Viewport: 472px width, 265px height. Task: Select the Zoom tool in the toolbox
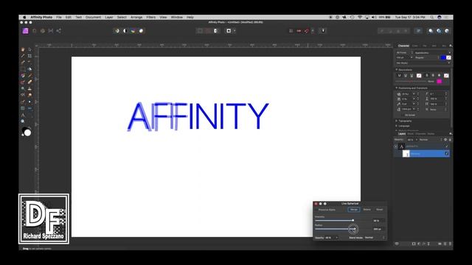[23, 121]
